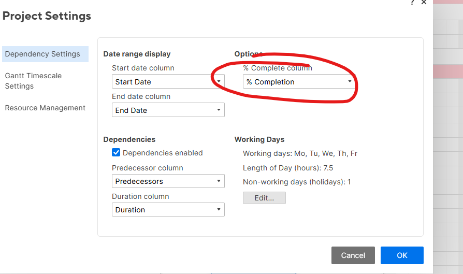Cancel the project settings changes
Image resolution: width=463 pixels, height=274 pixels.
353,255
